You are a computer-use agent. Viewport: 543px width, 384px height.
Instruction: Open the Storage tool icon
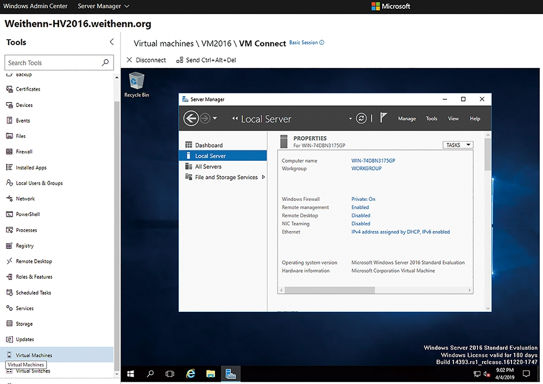click(9, 323)
